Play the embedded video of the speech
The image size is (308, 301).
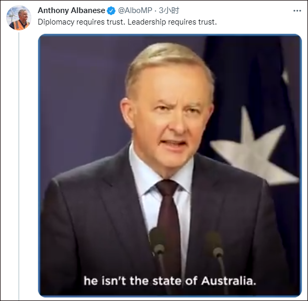click(170, 166)
